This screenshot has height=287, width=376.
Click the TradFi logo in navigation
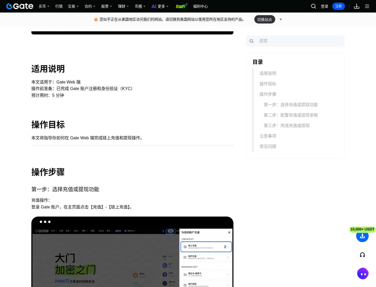click(x=181, y=6)
